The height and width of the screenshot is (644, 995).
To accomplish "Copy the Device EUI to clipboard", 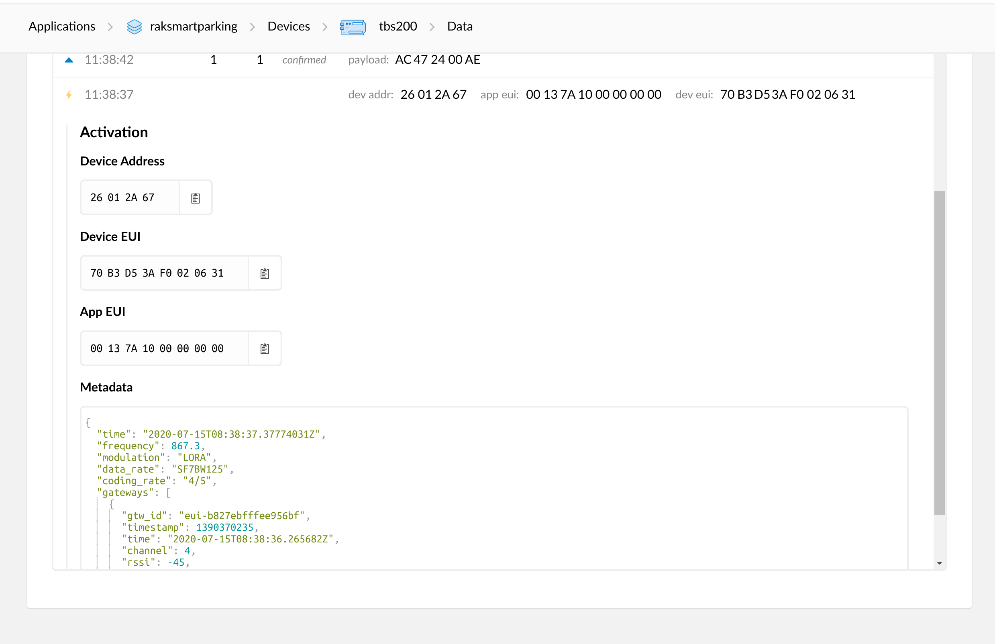I will [x=265, y=273].
